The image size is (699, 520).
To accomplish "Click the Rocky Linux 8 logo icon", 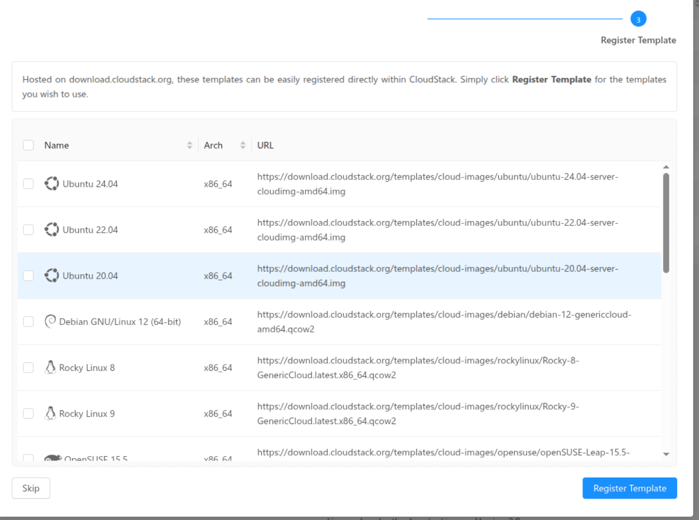I will pyautogui.click(x=50, y=367).
